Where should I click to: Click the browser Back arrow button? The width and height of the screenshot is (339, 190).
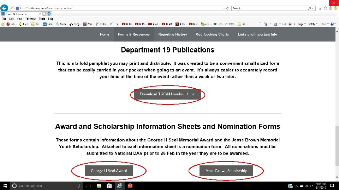pos(4,8)
